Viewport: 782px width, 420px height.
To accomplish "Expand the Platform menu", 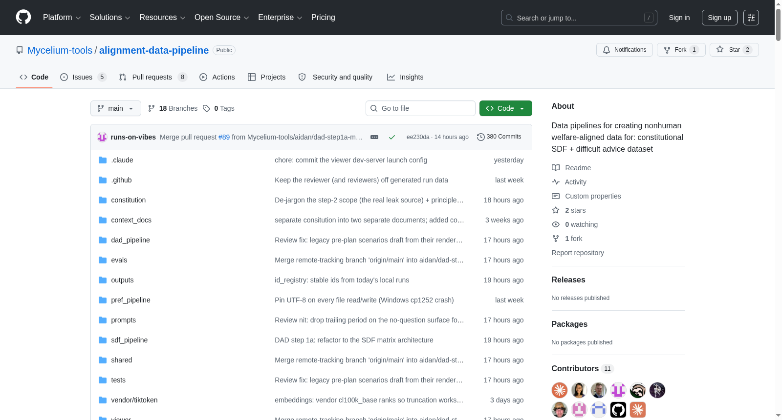I will (62, 18).
